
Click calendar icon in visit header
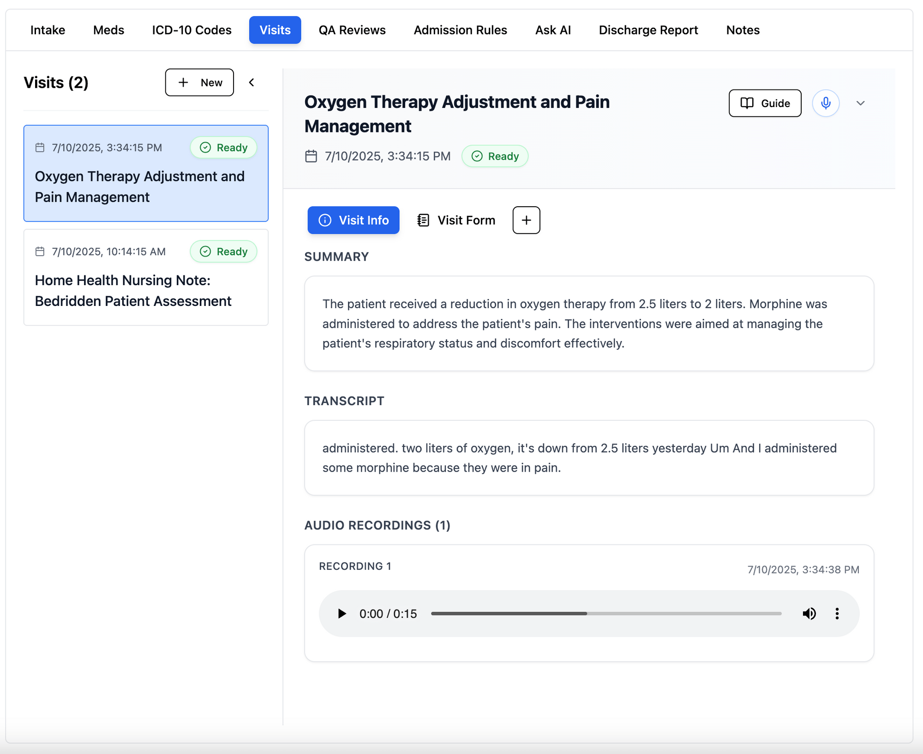point(311,156)
